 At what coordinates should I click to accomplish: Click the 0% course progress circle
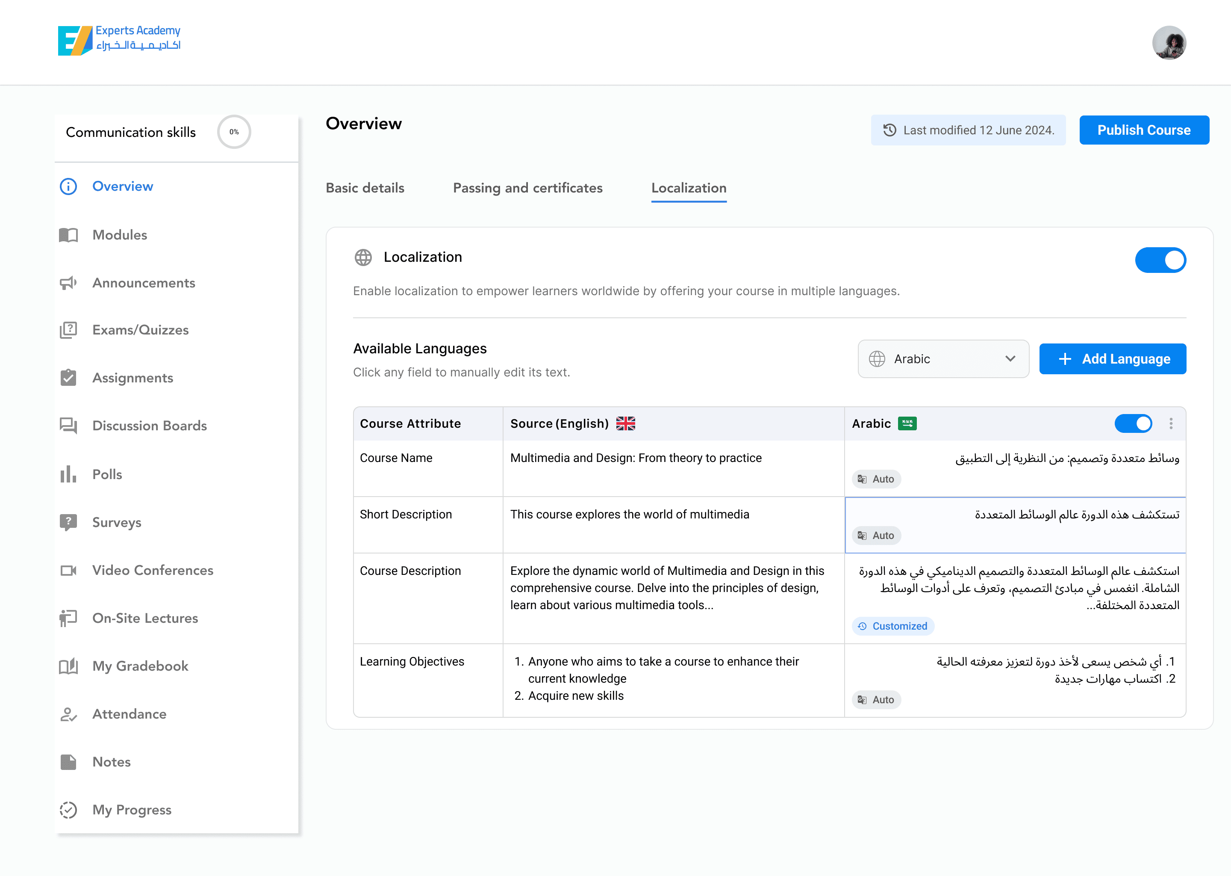pyautogui.click(x=234, y=132)
